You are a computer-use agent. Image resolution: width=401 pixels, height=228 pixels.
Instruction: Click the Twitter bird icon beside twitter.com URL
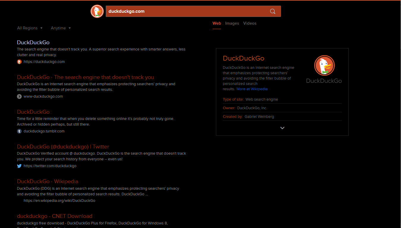pos(19,166)
